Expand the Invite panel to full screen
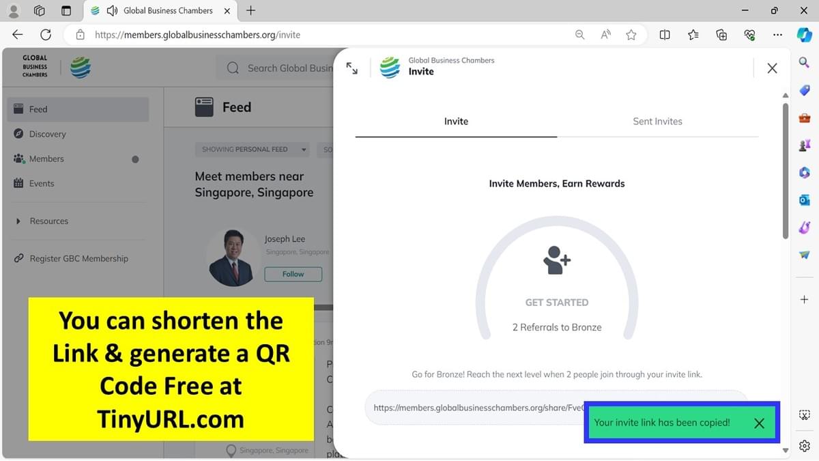Viewport: 819px width, 461px height. pos(351,68)
